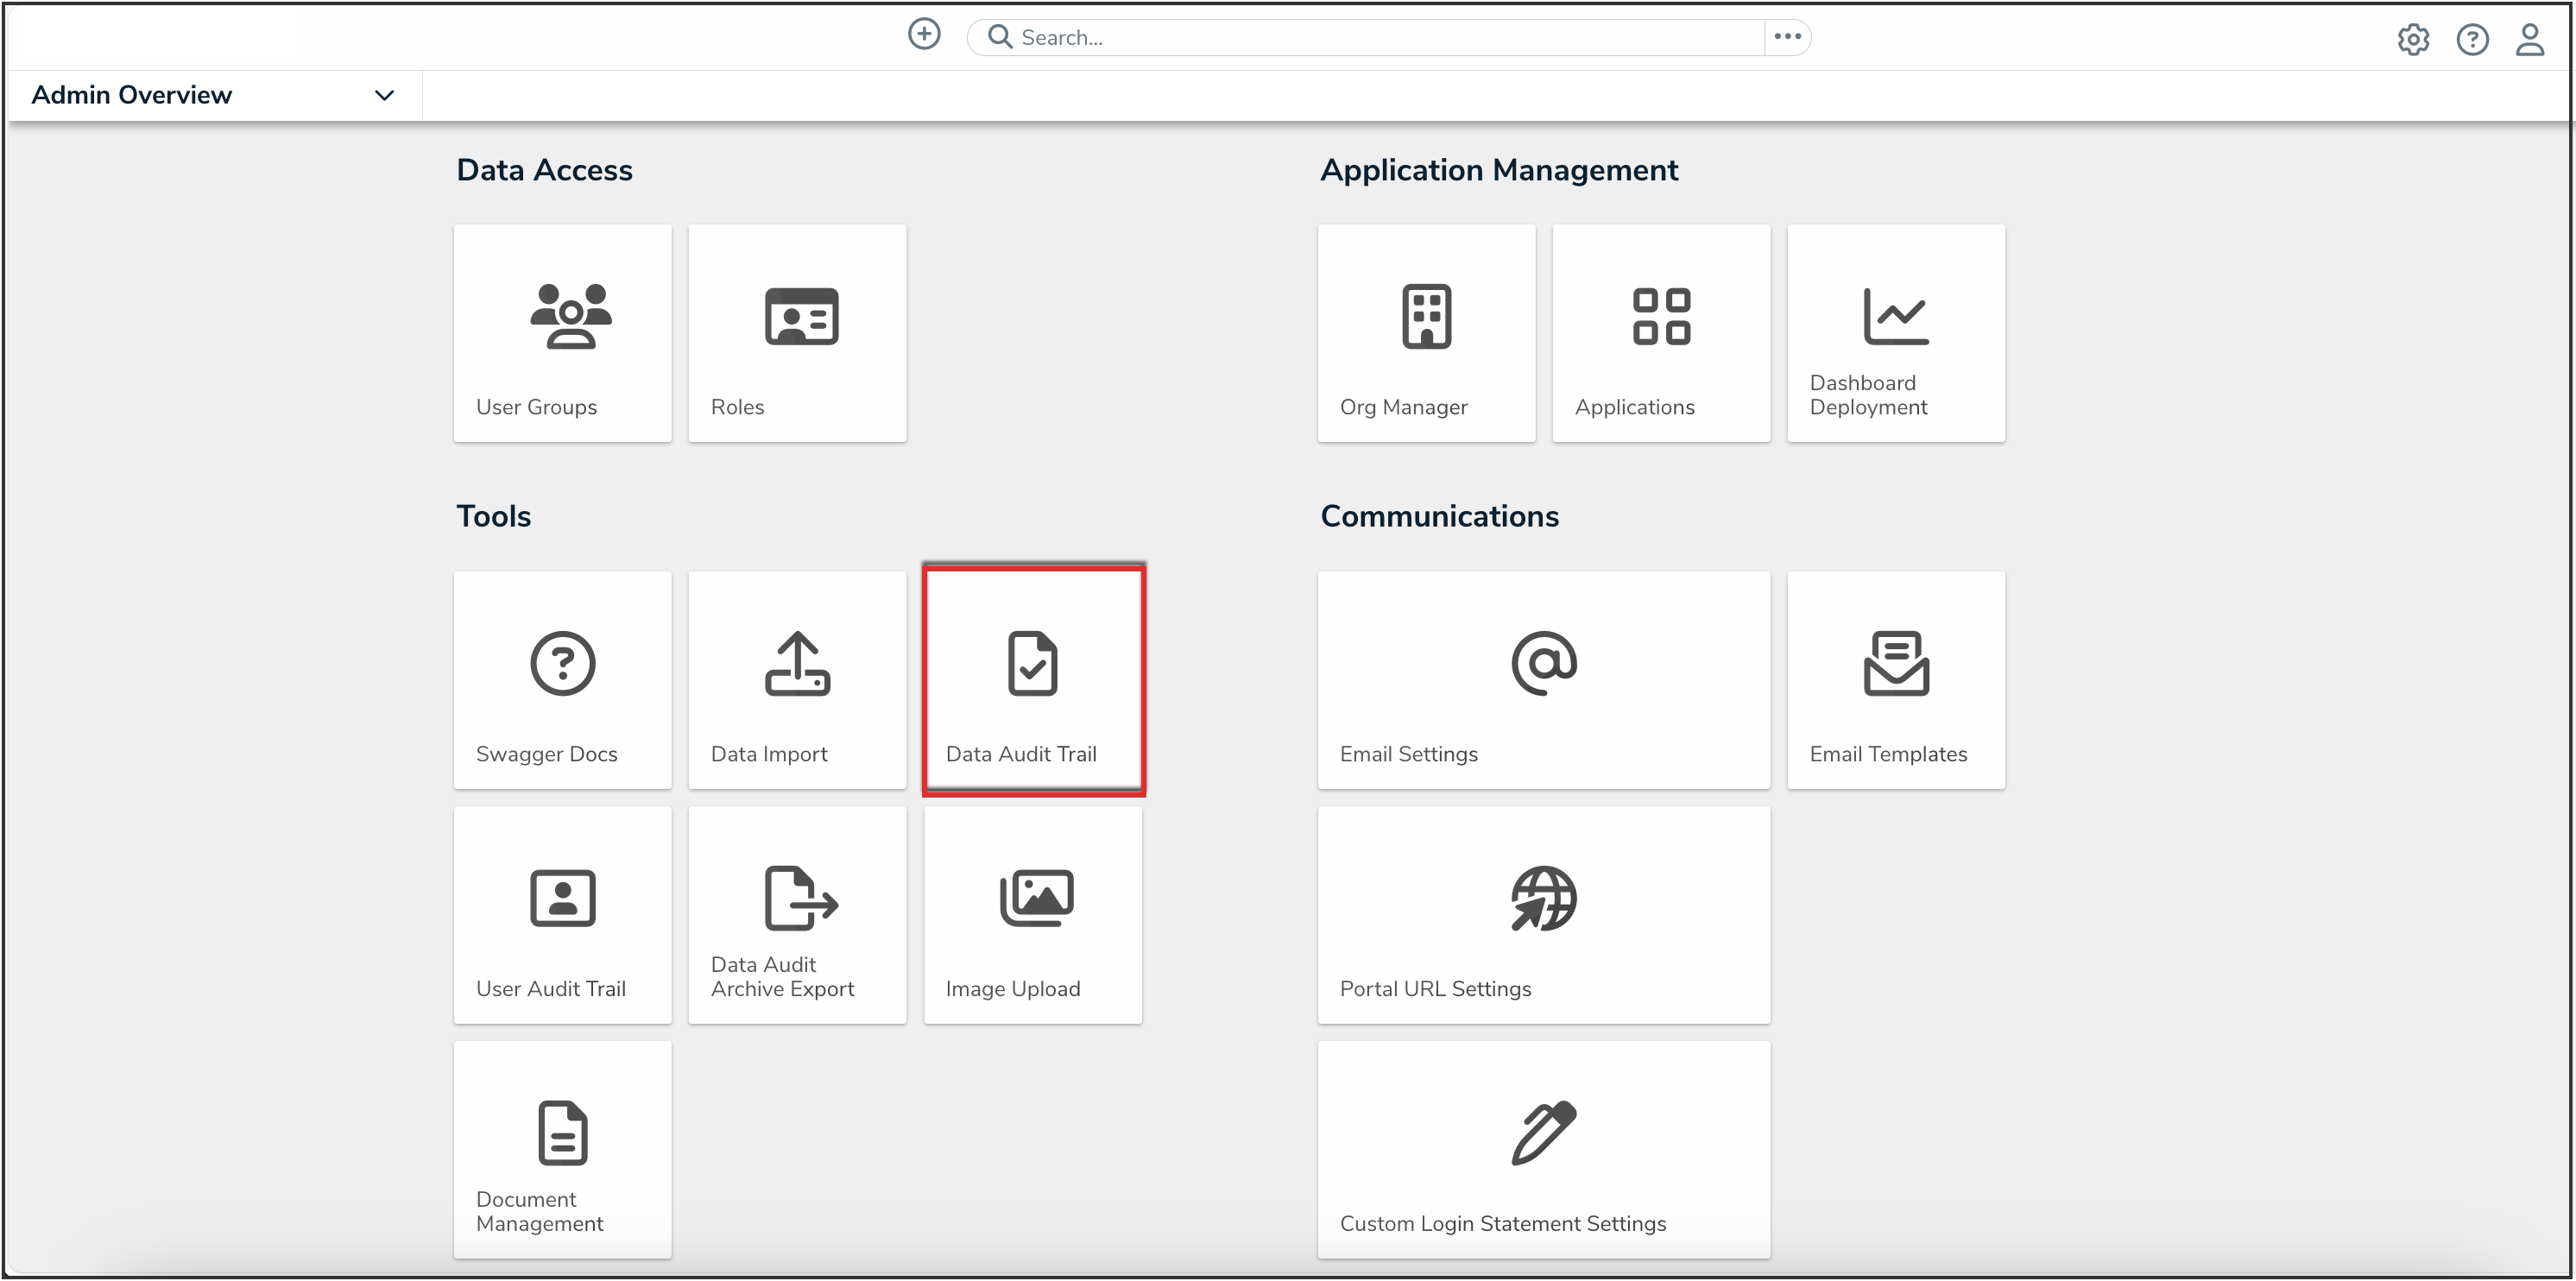Open the Document Management tile
This screenshot has height=1281, width=2576.
tap(562, 1149)
